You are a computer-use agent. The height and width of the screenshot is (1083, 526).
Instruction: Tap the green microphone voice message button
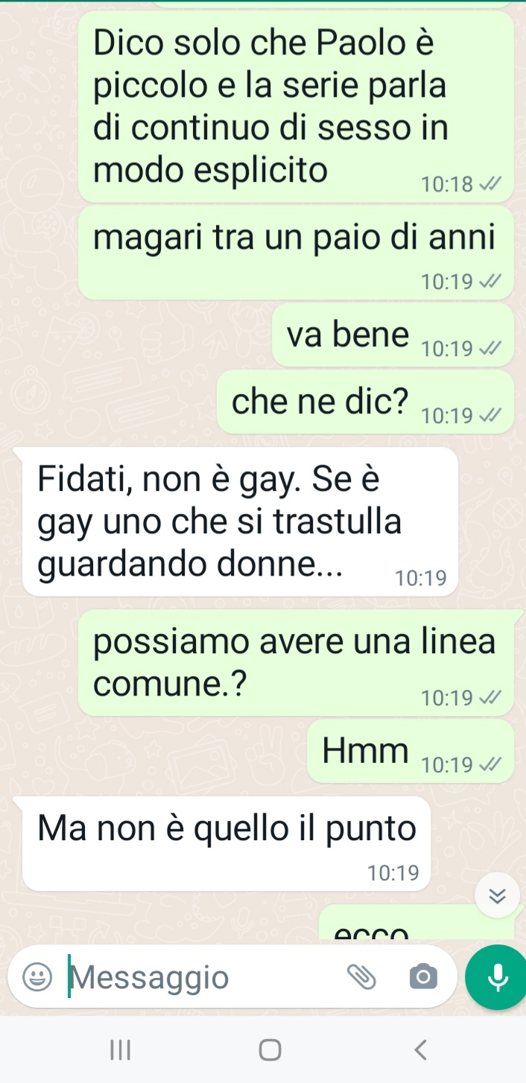tap(497, 977)
